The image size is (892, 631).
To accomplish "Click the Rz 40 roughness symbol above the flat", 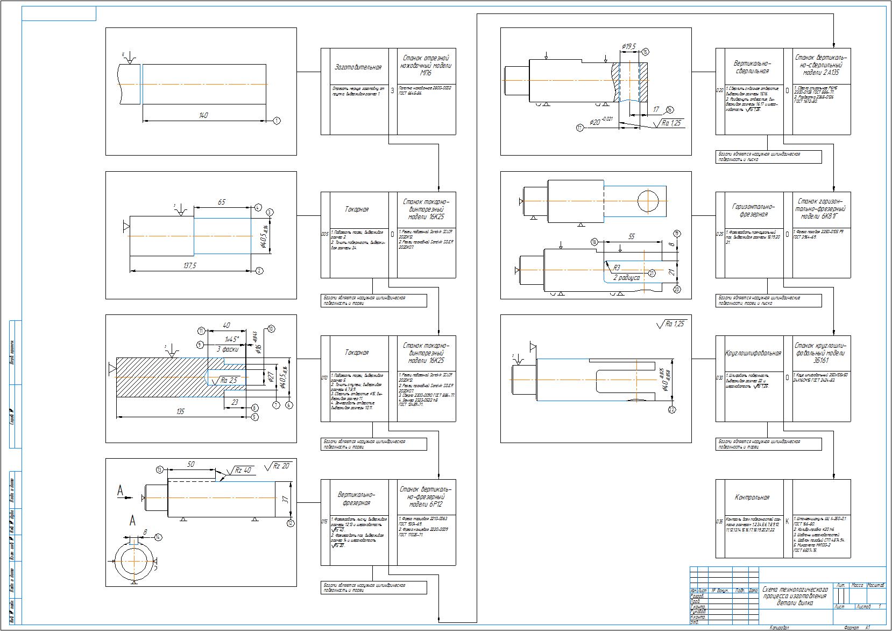I will [242, 470].
